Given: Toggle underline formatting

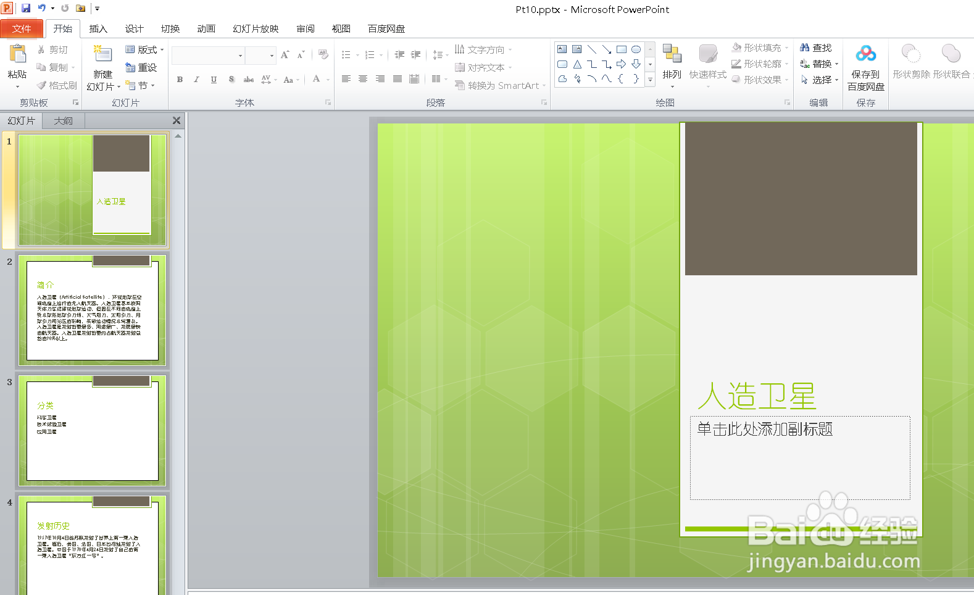Looking at the screenshot, I should [x=214, y=79].
